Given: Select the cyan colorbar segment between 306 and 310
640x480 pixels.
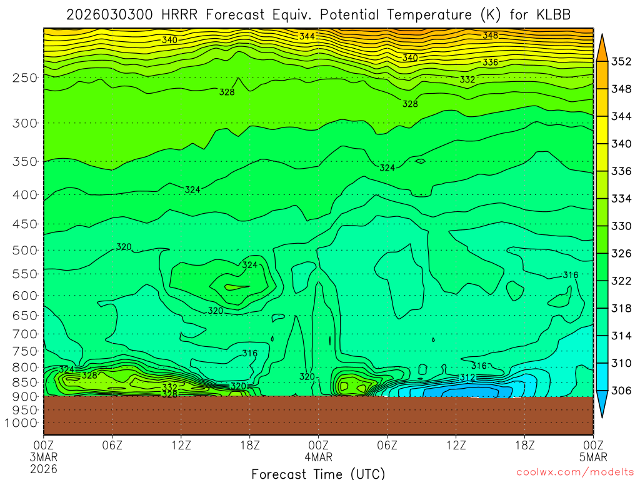Looking at the screenshot, I should pyautogui.click(x=602, y=377).
